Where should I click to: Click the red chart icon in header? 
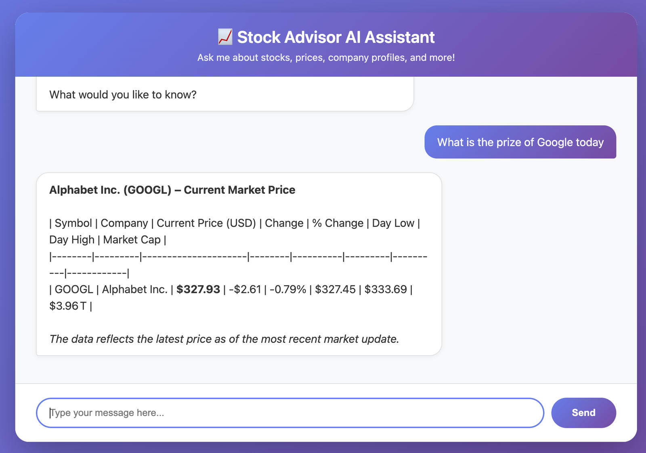(x=225, y=37)
